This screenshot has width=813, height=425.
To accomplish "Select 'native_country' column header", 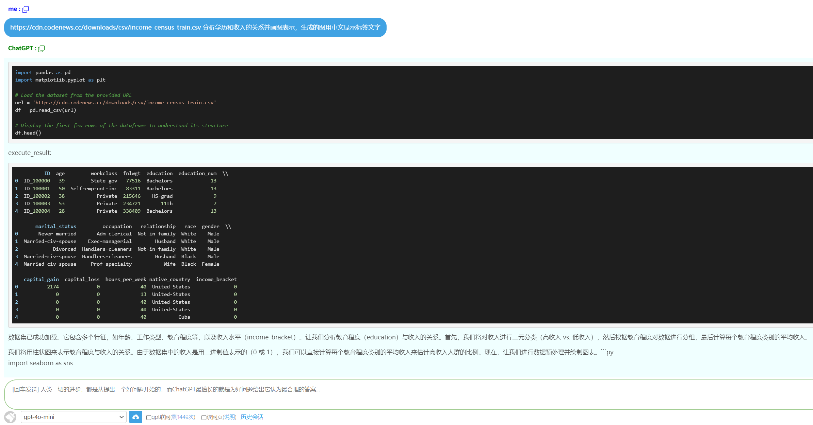I will 169,279.
